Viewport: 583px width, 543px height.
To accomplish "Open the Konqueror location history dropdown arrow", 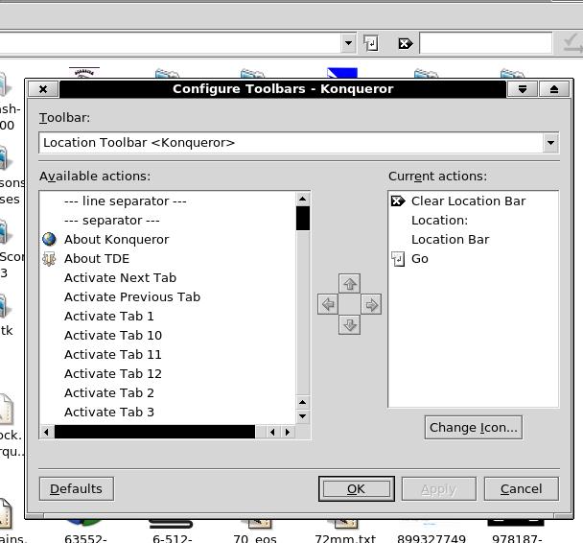I will click(348, 43).
